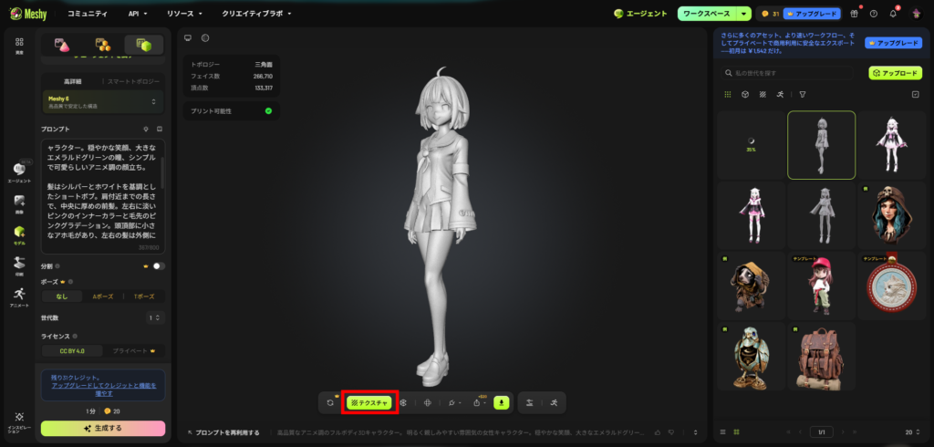
Task: Click the help question mark icon
Action: click(873, 14)
